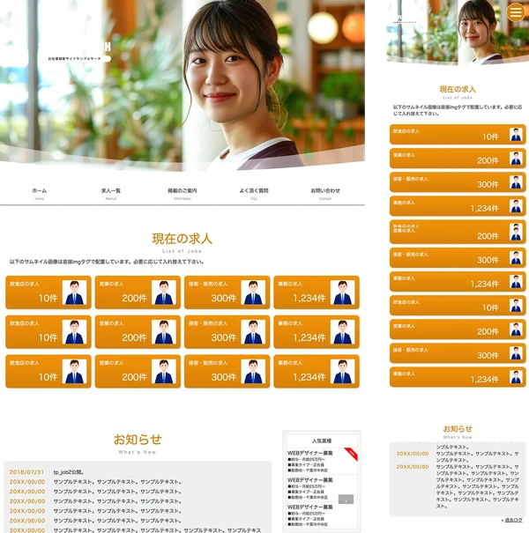Open middle-row 飲食店の求人 10件 desktop card
Viewport: 529px width, 533px height.
click(x=48, y=332)
